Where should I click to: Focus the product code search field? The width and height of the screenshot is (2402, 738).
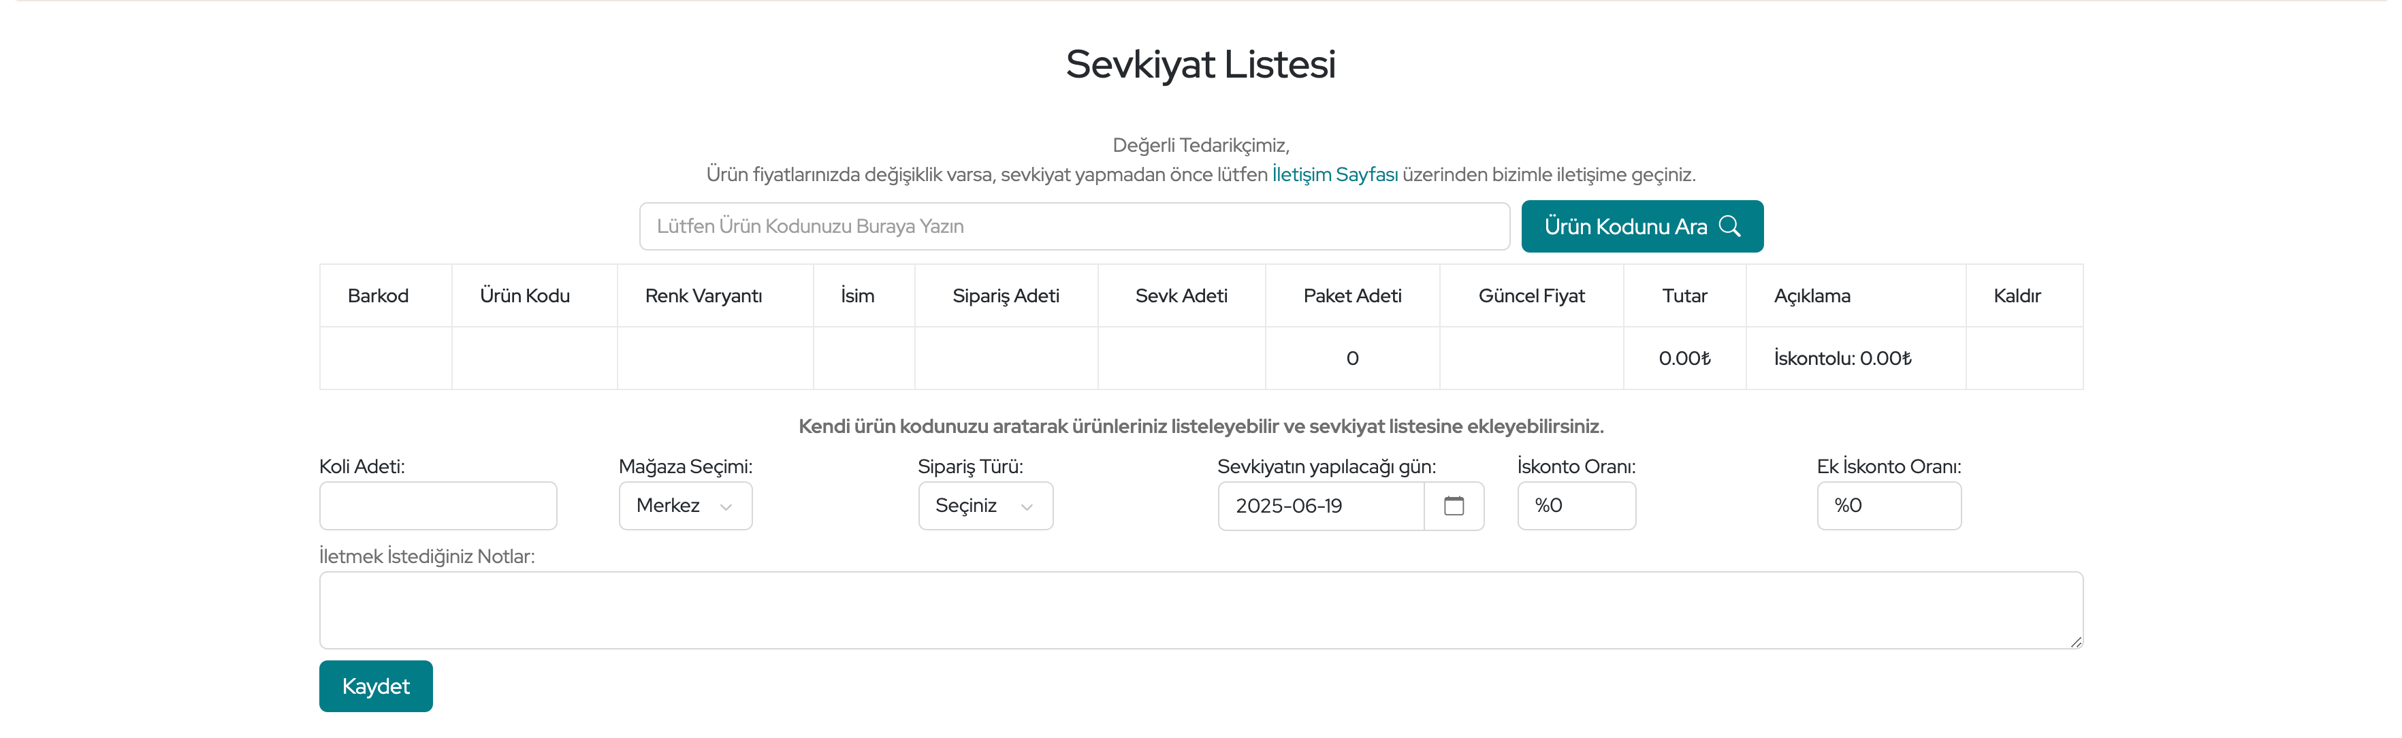(x=1073, y=226)
